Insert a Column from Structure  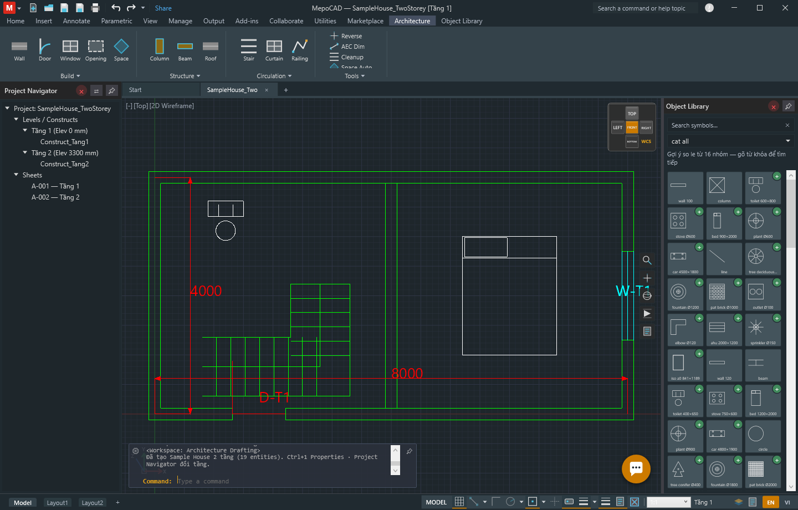[x=160, y=50]
